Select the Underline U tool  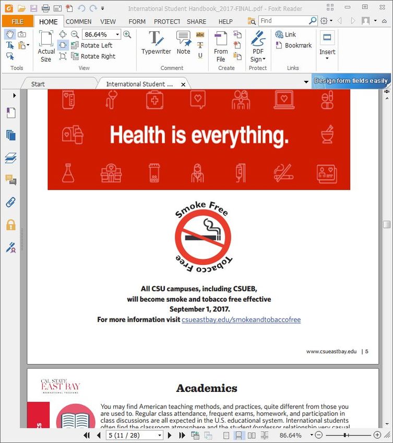point(200,56)
